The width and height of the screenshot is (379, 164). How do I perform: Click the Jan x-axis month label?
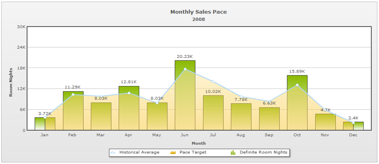click(x=45, y=135)
